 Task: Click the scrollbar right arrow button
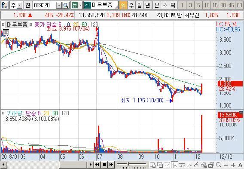point(90,165)
